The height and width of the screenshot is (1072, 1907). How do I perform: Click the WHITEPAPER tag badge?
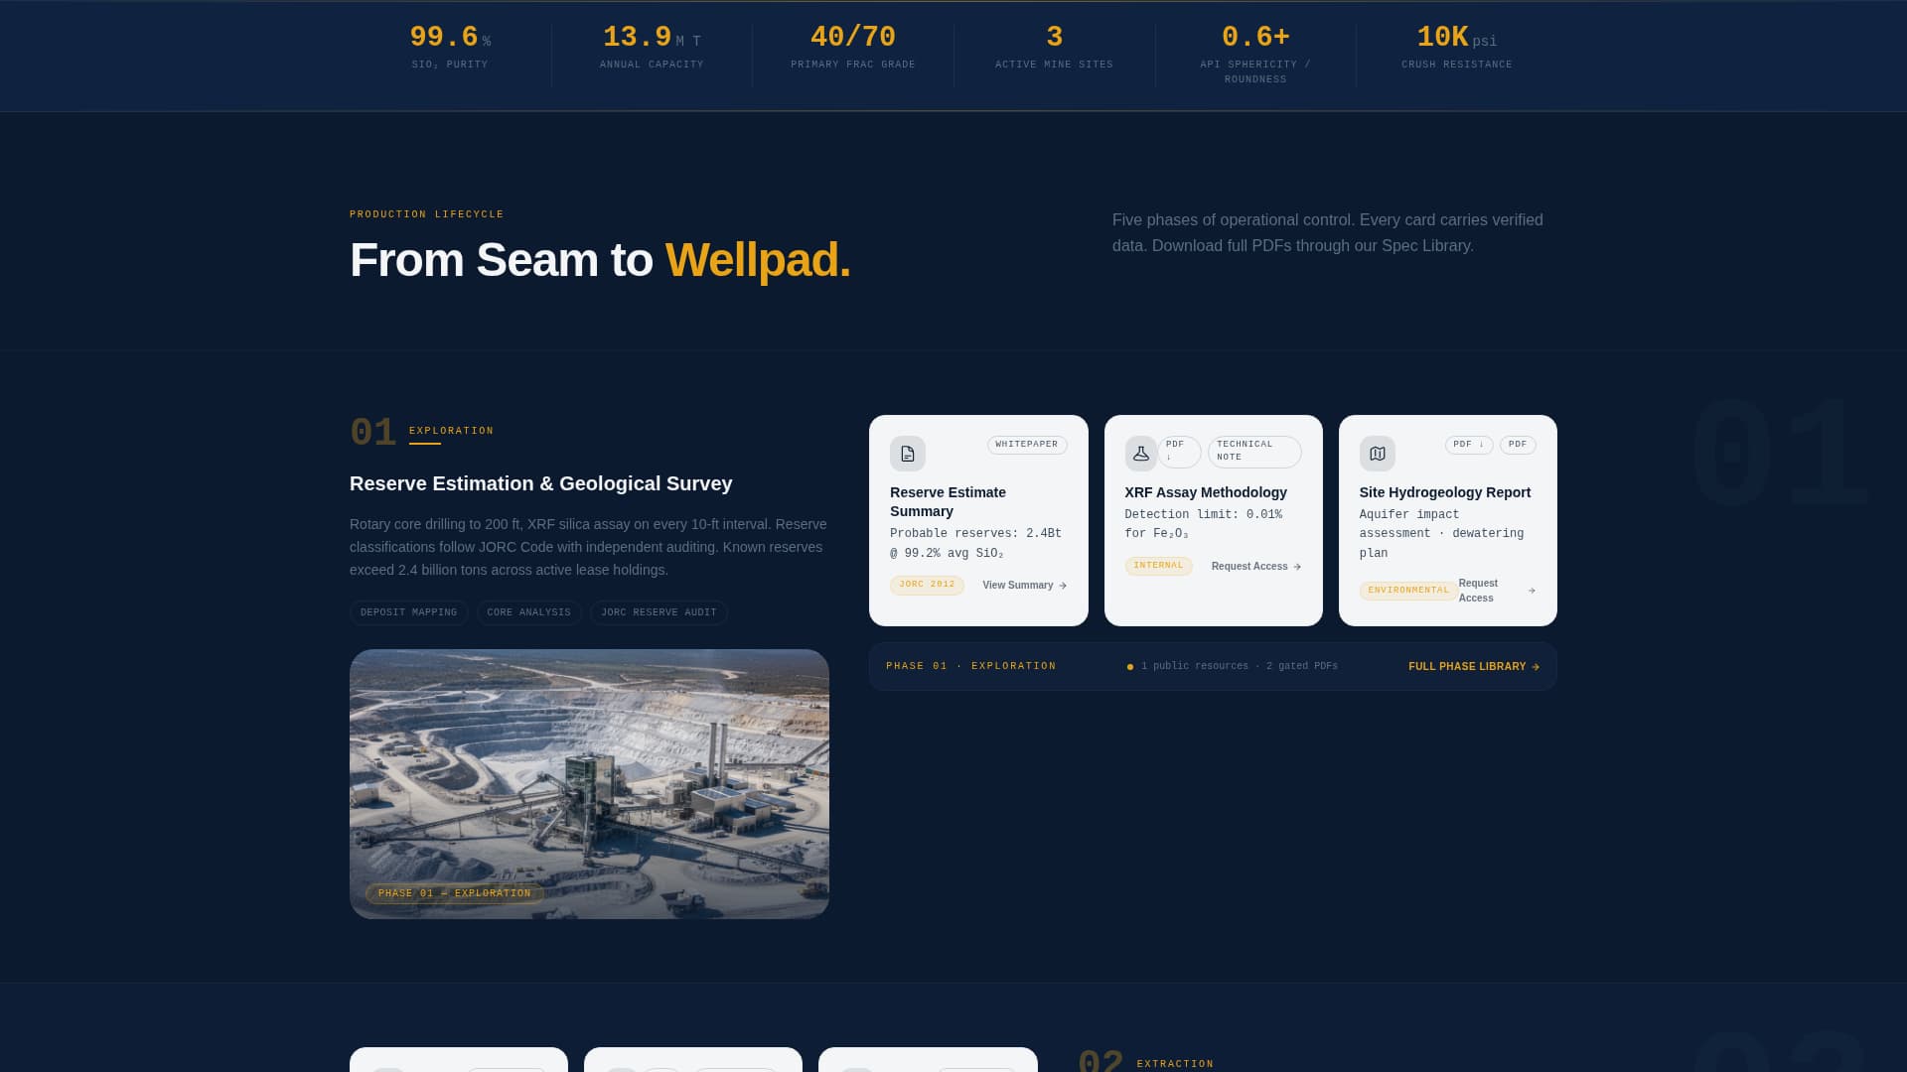tap(1026, 445)
